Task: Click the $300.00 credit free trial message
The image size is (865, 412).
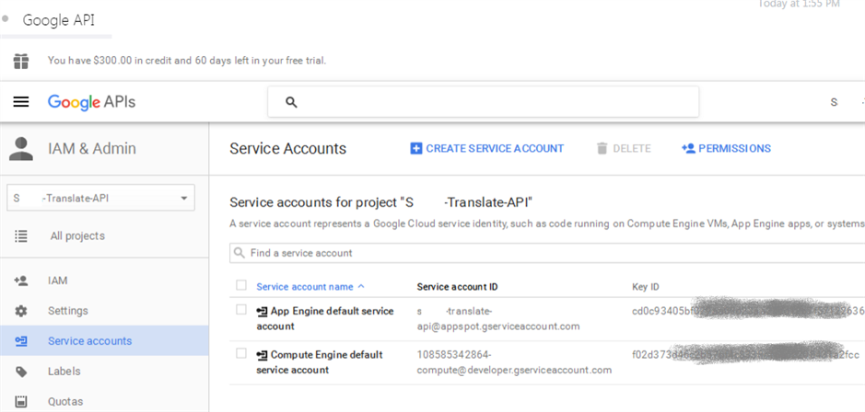Action: tap(187, 61)
